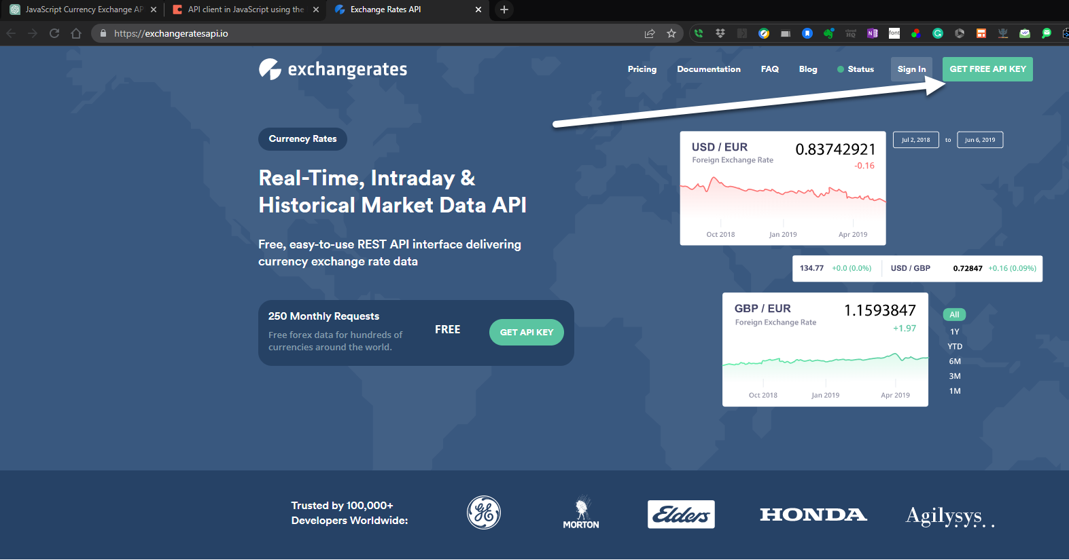Open the RGB color circles extension

(x=916, y=33)
